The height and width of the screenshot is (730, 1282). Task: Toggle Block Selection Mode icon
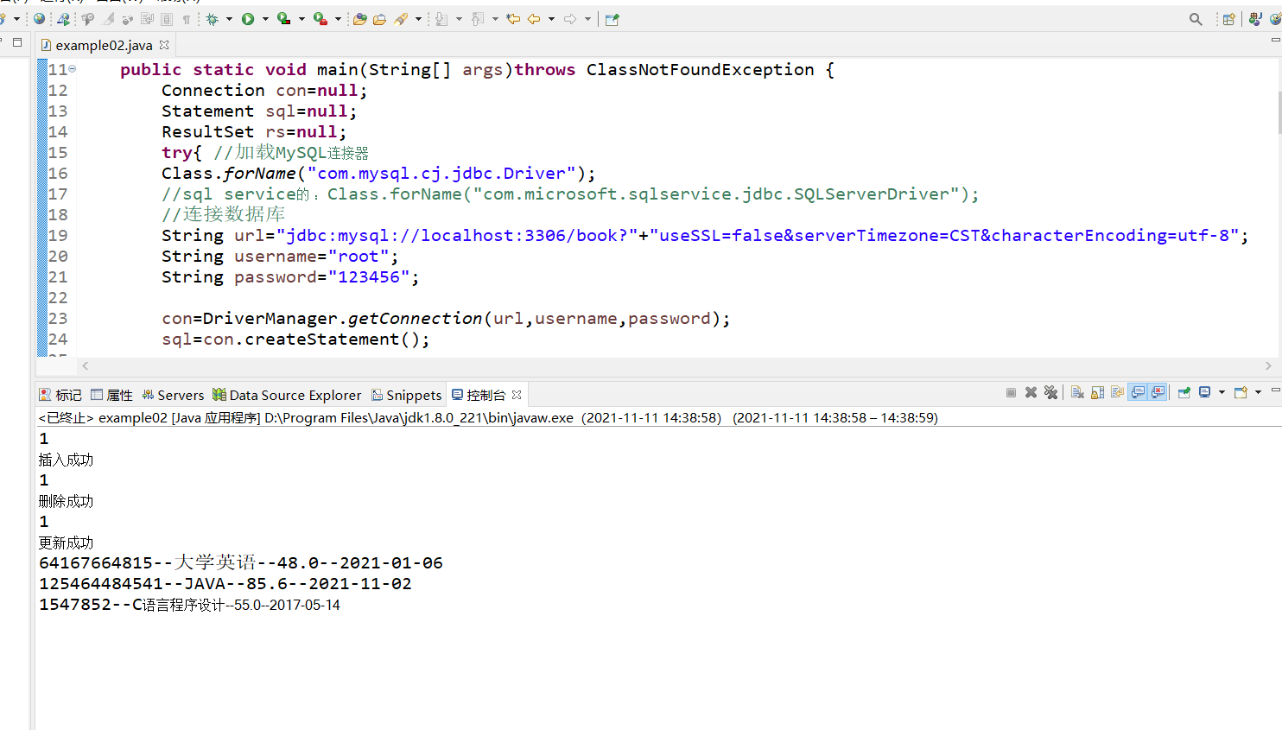tap(167, 19)
